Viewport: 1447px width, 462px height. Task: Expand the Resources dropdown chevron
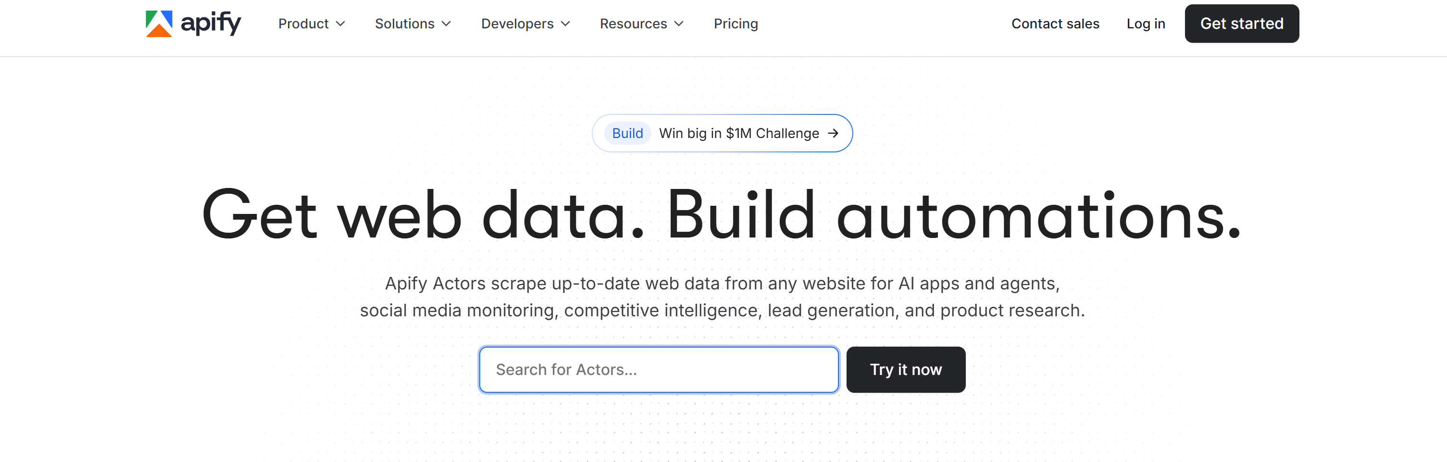[679, 24]
